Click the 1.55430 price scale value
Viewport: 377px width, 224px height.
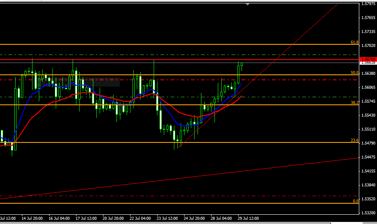coord(368,115)
